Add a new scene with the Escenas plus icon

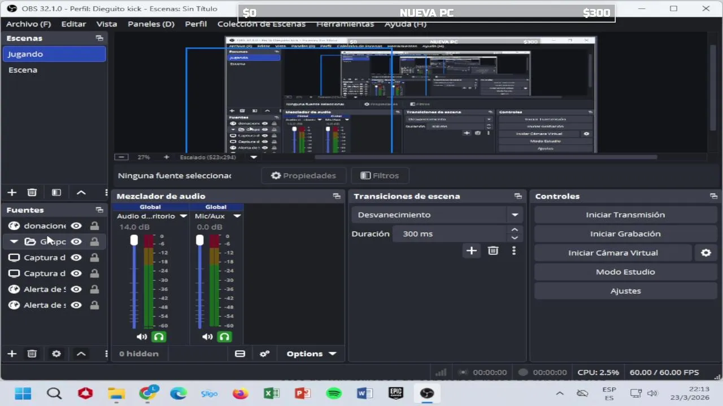coord(12,192)
